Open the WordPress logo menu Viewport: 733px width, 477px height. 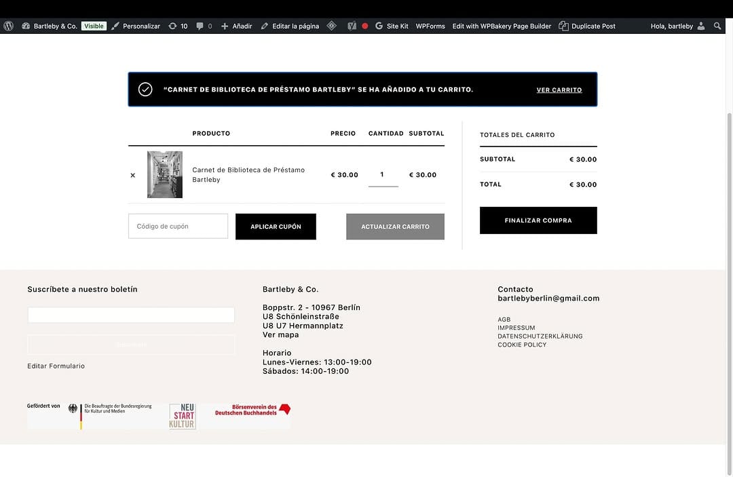click(8, 26)
